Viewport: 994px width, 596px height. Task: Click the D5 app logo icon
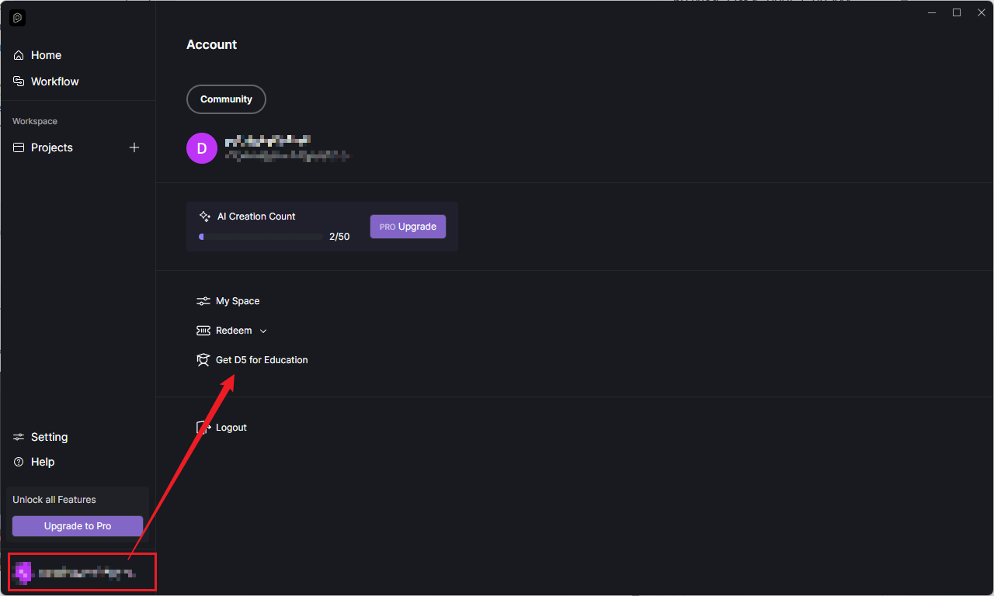click(18, 17)
